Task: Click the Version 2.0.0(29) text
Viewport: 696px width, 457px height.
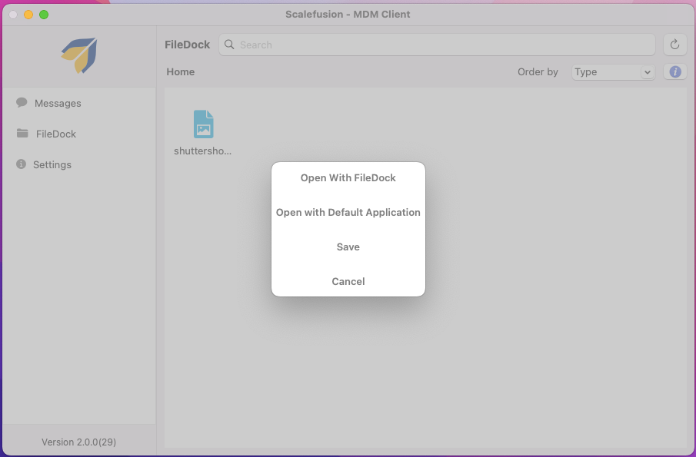Action: [x=79, y=442]
